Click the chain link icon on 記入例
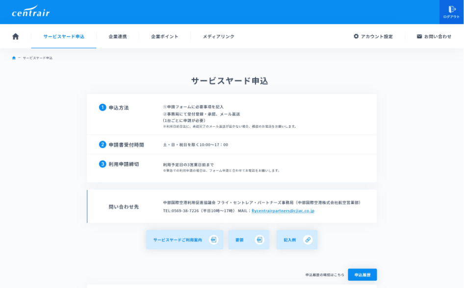 pos(308,240)
